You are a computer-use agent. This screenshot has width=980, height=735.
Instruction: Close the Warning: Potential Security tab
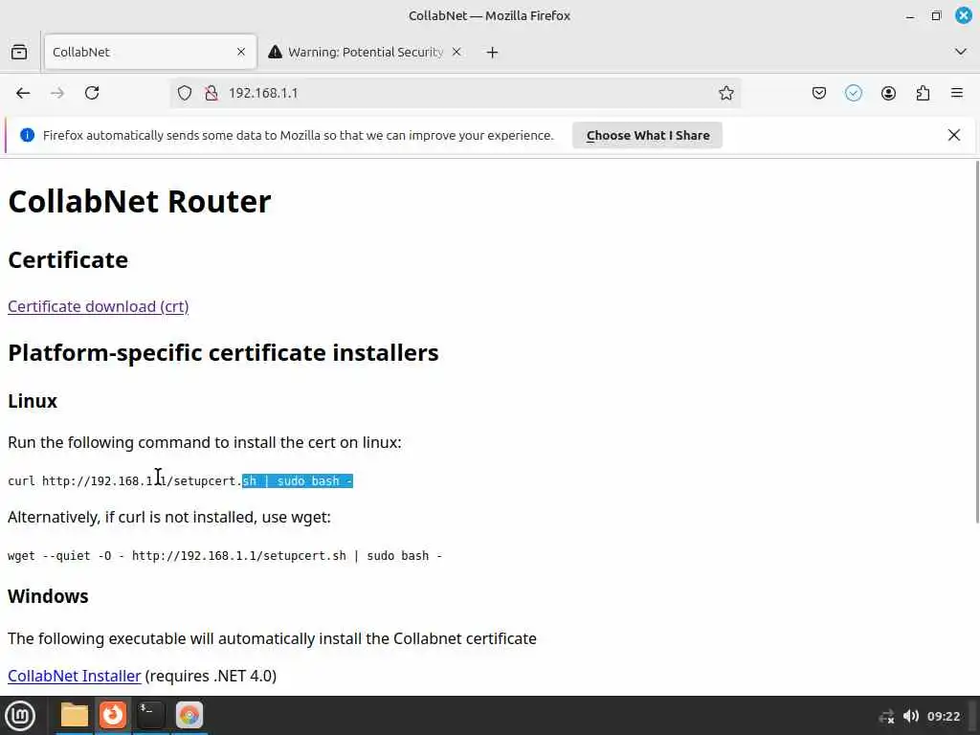click(457, 52)
